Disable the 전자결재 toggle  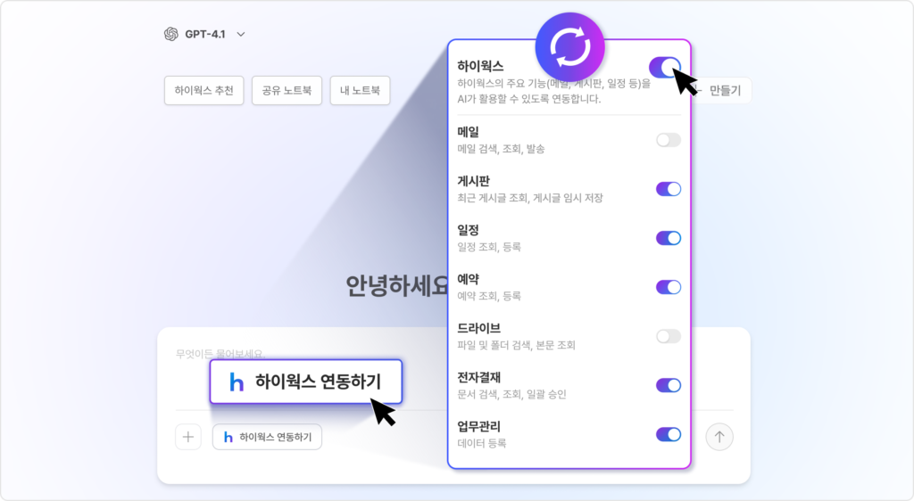point(668,385)
